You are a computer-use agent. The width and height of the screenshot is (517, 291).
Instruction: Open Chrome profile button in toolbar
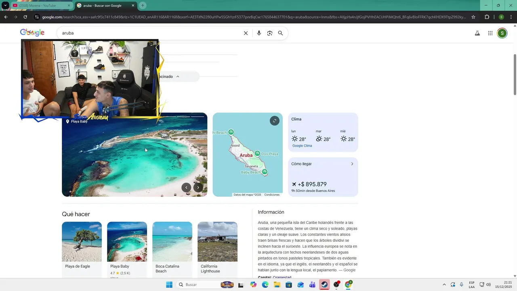[x=501, y=17]
